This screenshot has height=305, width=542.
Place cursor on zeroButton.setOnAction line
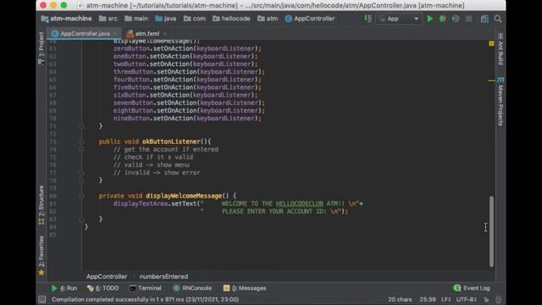pos(187,48)
